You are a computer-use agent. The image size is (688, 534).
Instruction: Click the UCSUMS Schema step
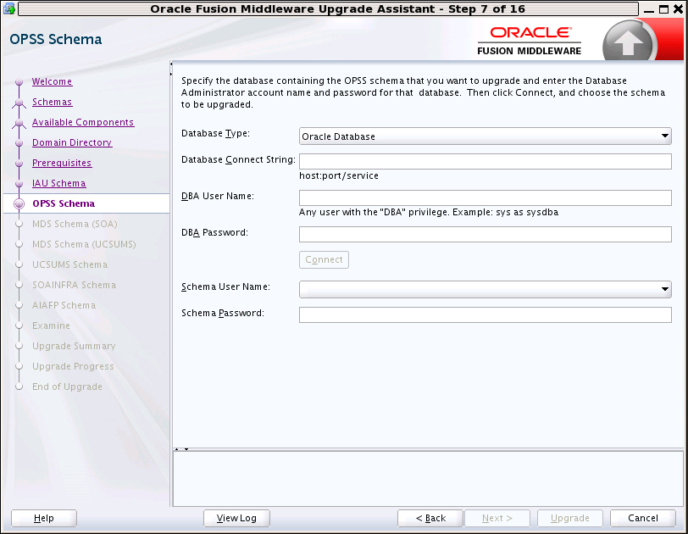[x=69, y=264]
